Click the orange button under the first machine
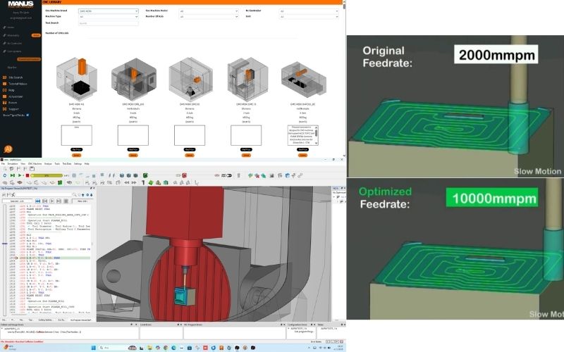This screenshot has height=352, width=564. click(76, 155)
